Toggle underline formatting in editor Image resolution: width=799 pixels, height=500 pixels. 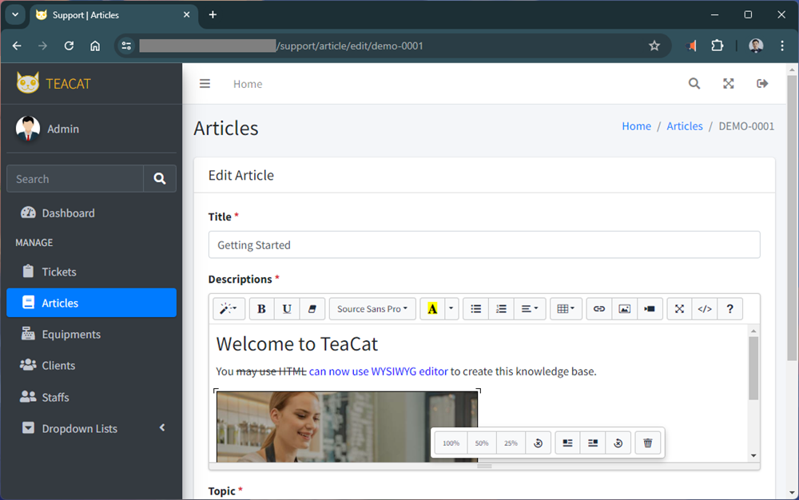coord(287,308)
